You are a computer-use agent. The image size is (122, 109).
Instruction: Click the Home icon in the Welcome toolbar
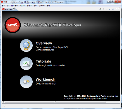[100, 9]
